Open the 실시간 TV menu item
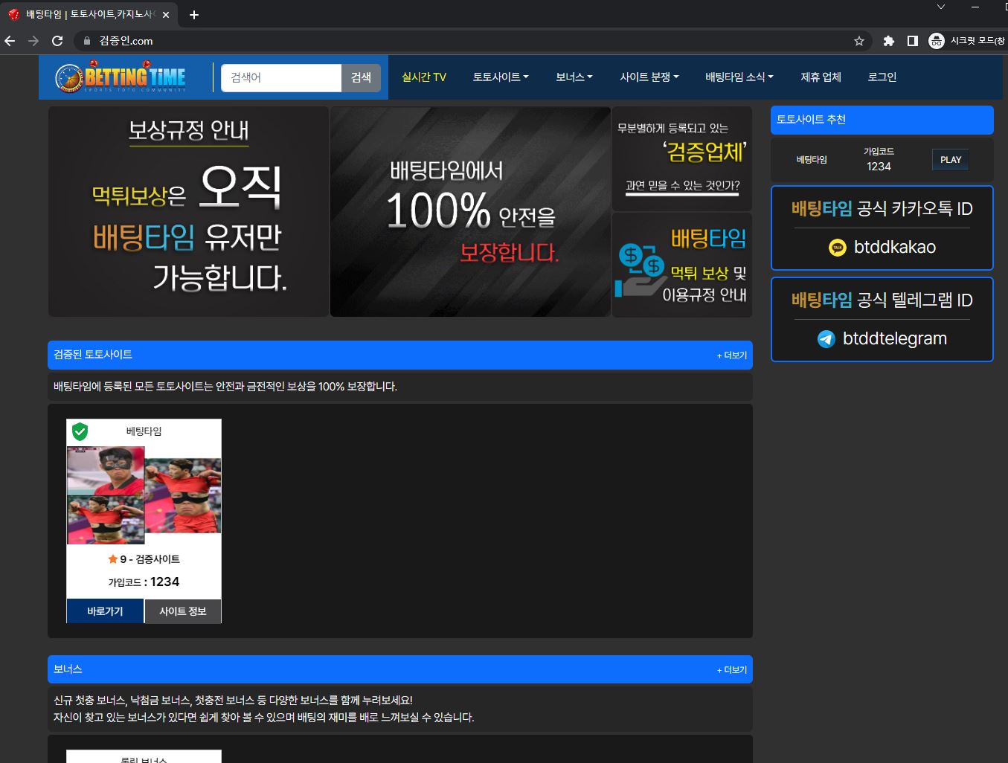This screenshot has height=763, width=1008. (x=424, y=77)
